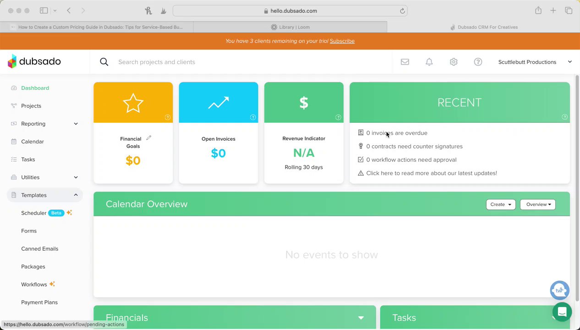Open the help question mark in header

click(478, 62)
